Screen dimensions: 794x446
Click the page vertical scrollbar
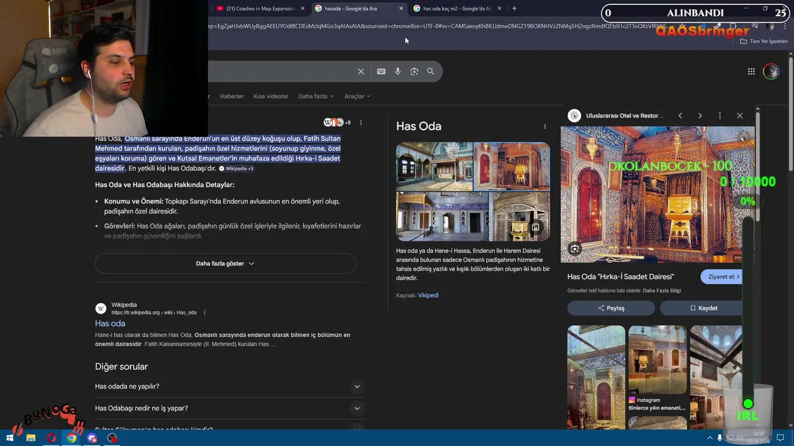coord(790,115)
